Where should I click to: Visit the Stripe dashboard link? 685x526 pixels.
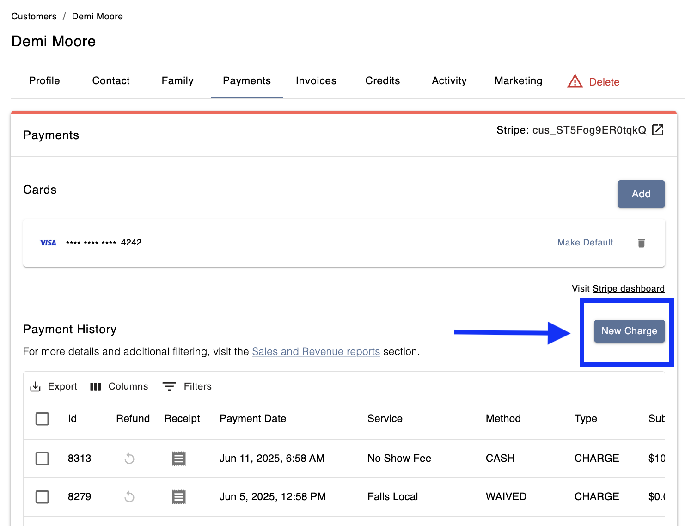point(629,289)
